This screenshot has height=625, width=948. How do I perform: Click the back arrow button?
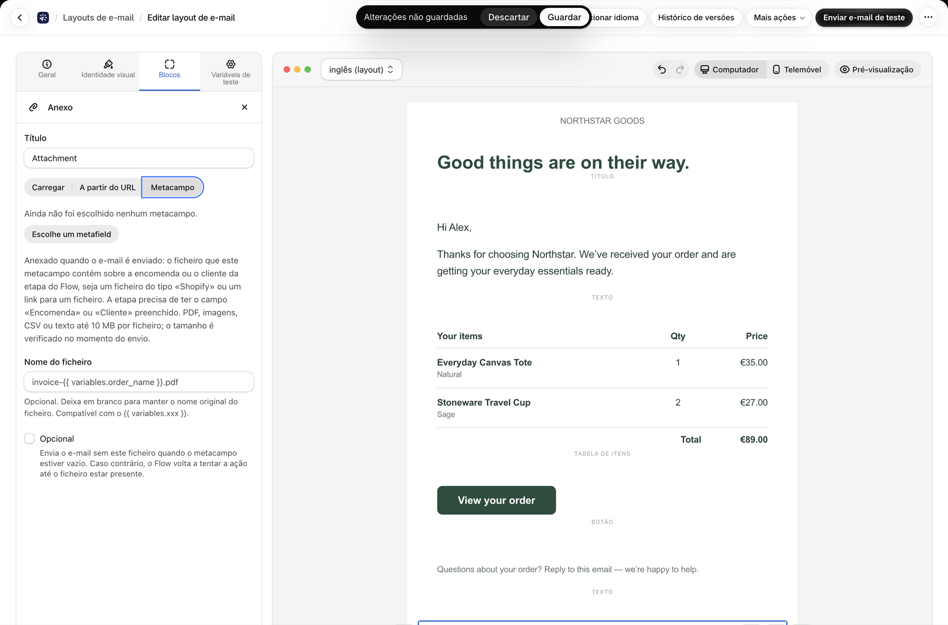pyautogui.click(x=20, y=18)
